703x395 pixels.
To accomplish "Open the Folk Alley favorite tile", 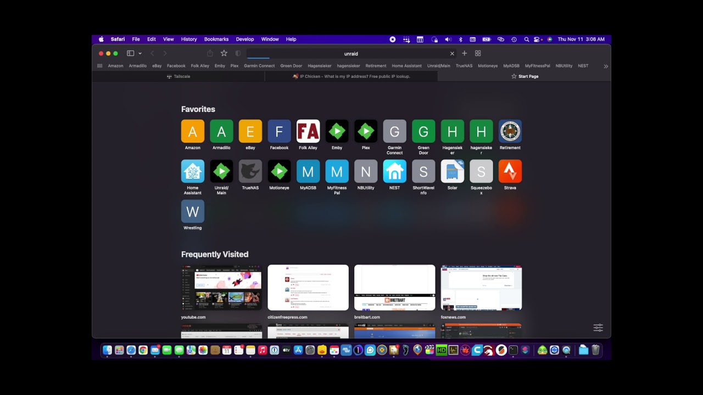I will pos(308,132).
